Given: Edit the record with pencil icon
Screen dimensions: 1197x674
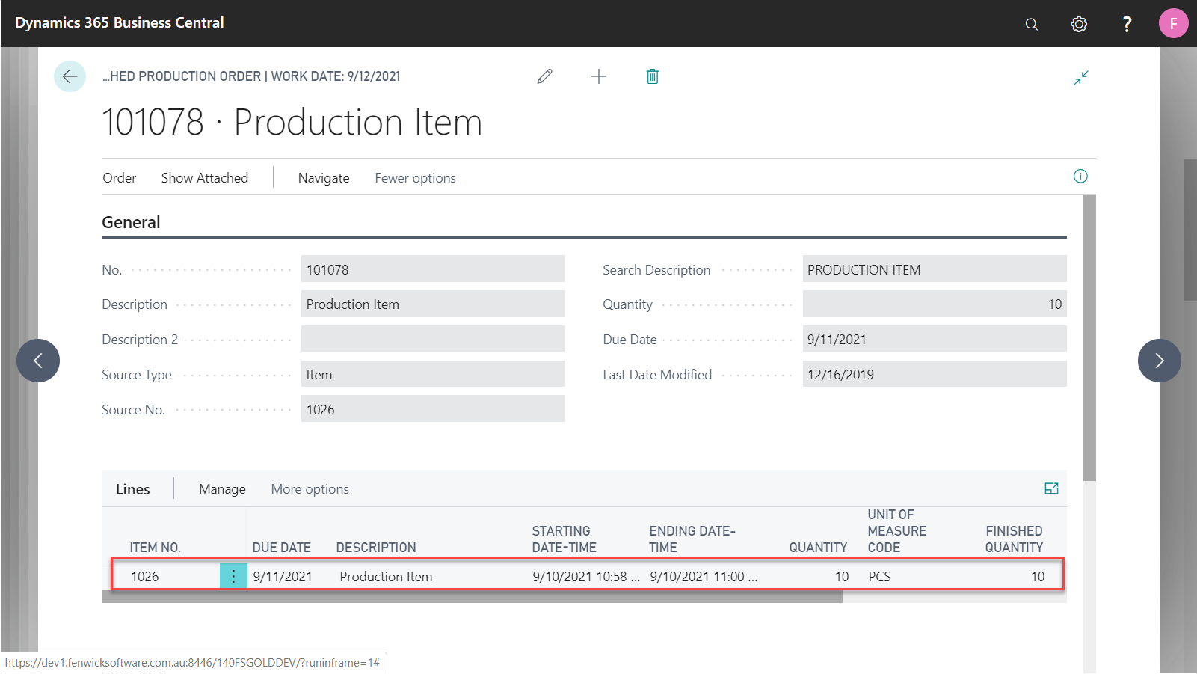Looking at the screenshot, I should 544,76.
